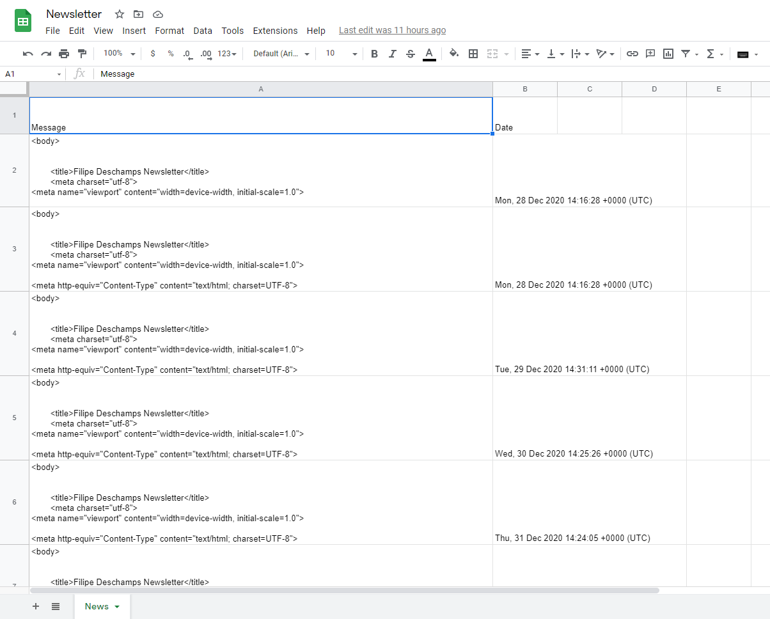Open the 123 number format menu
Screen dimensions: 770x619
tap(225, 54)
